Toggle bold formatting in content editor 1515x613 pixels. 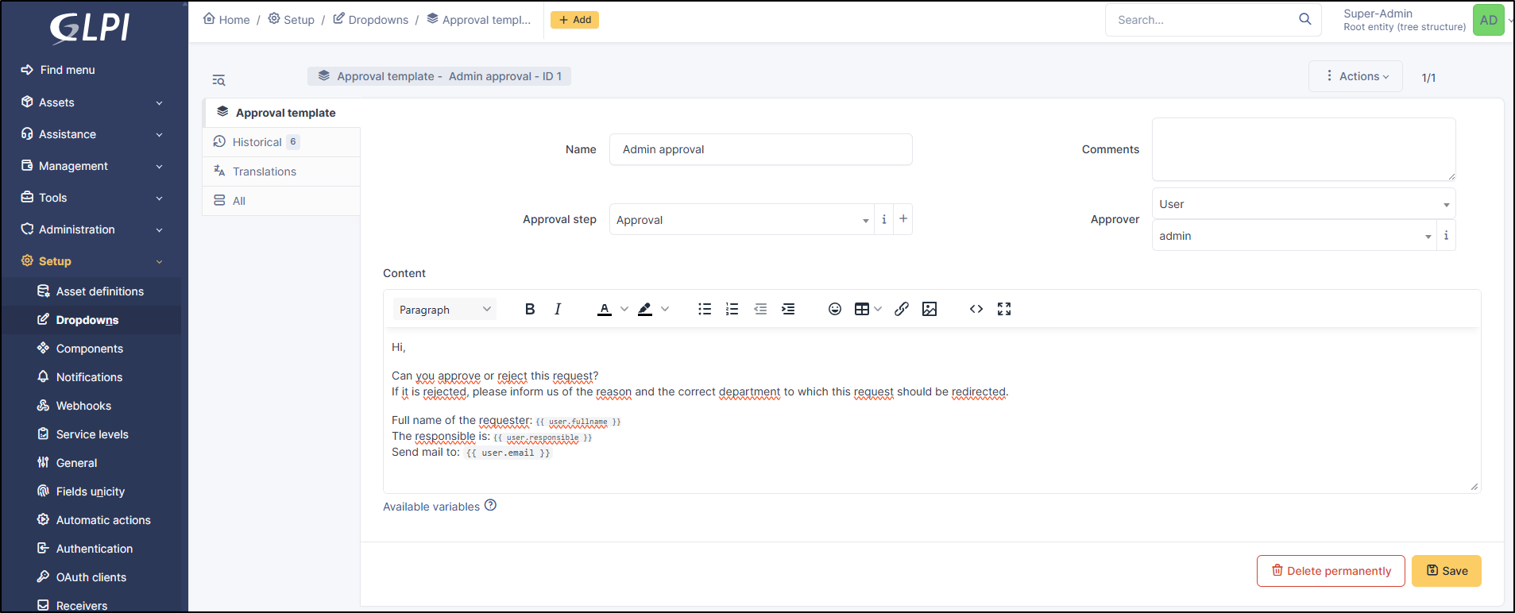tap(530, 310)
